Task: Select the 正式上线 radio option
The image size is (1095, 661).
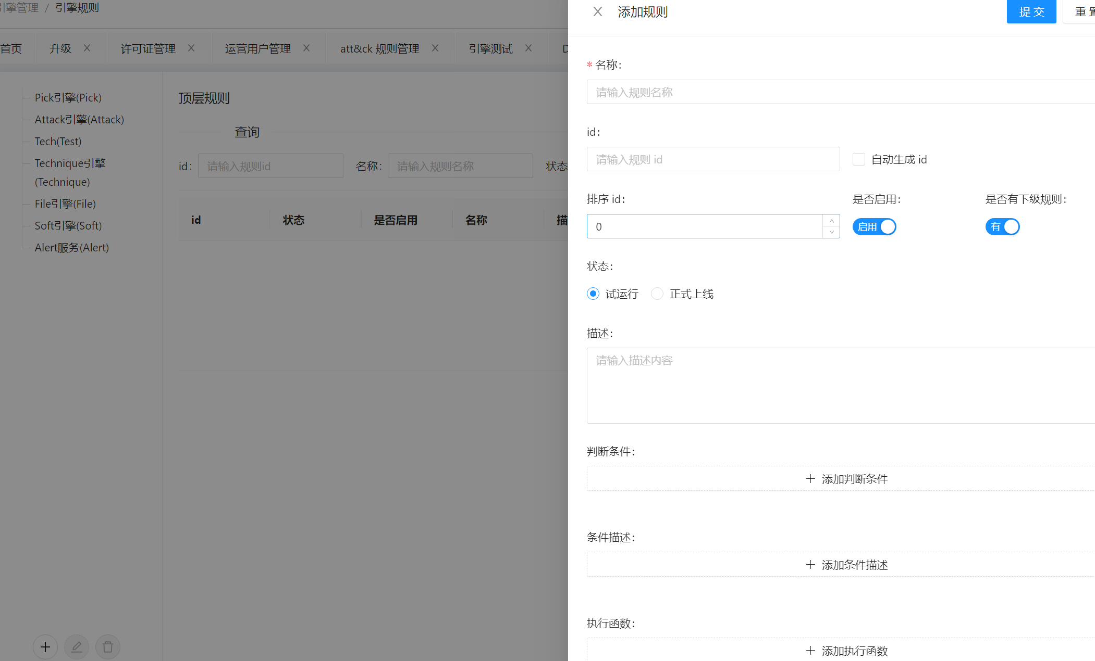Action: 657,294
